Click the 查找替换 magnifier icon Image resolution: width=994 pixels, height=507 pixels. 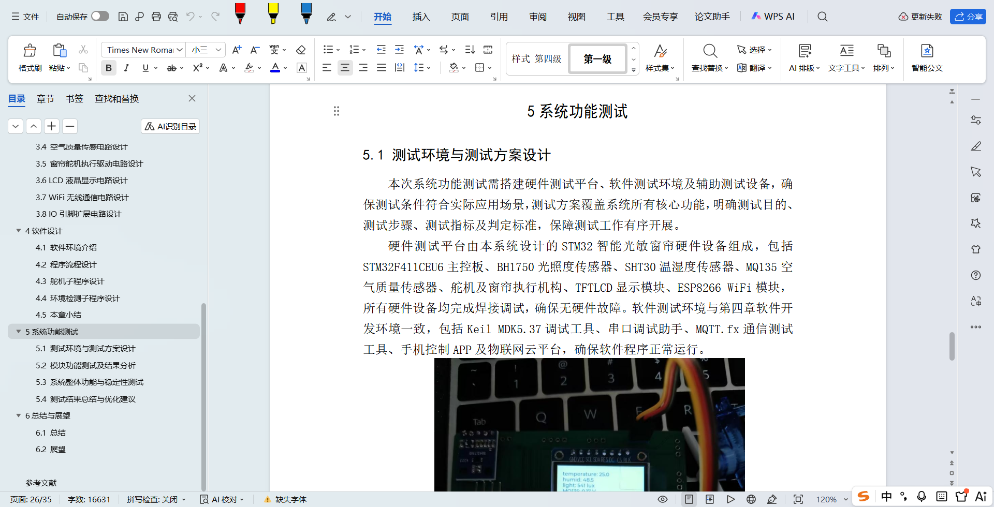[x=710, y=51]
